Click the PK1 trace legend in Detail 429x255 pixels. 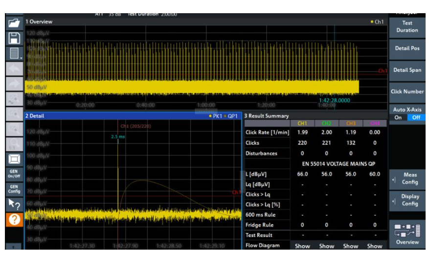click(216, 116)
